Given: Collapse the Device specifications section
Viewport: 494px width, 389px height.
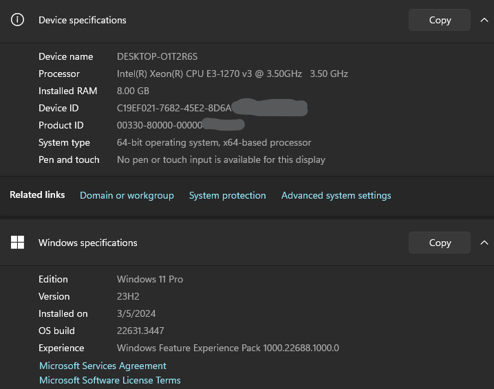Looking at the screenshot, I should [x=484, y=20].
